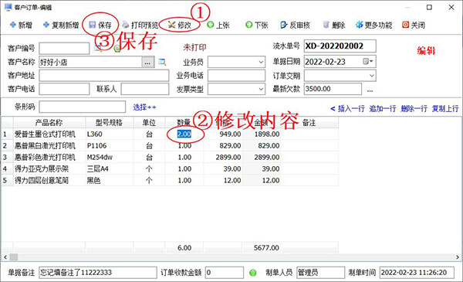Viewport: 463px width, 282px height.
Task: Focus the 联系人 input field
Action: click(x=145, y=89)
